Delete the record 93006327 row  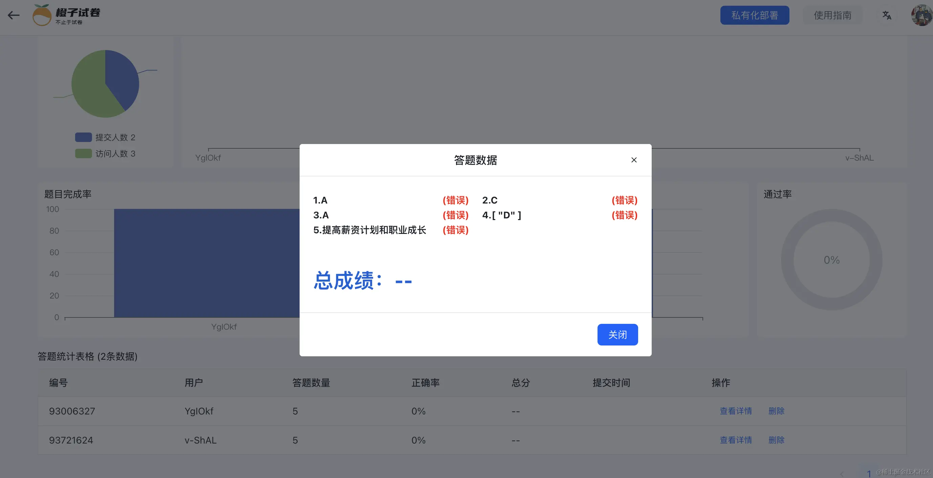pos(776,411)
